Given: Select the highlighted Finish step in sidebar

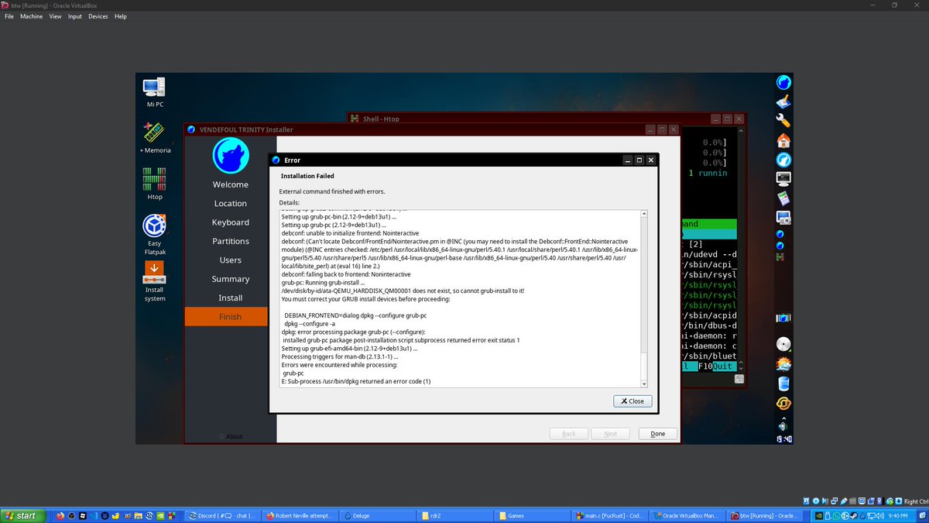Looking at the screenshot, I should 231,317.
